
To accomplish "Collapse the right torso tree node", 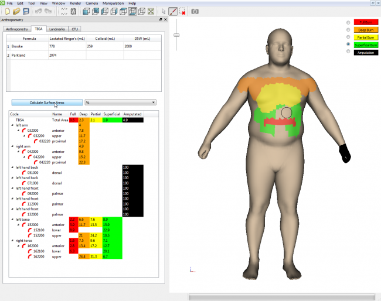I will click(13, 240).
